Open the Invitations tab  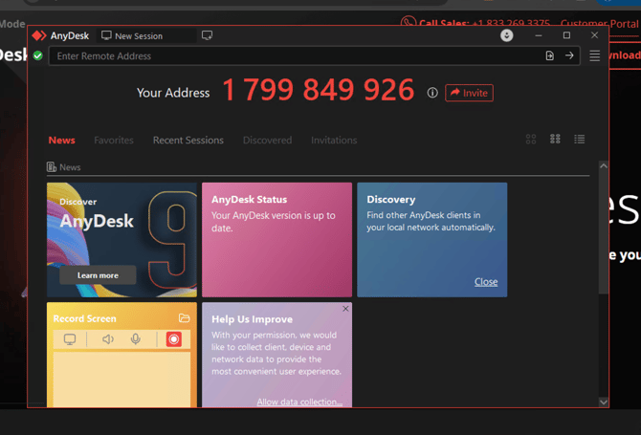coord(334,141)
